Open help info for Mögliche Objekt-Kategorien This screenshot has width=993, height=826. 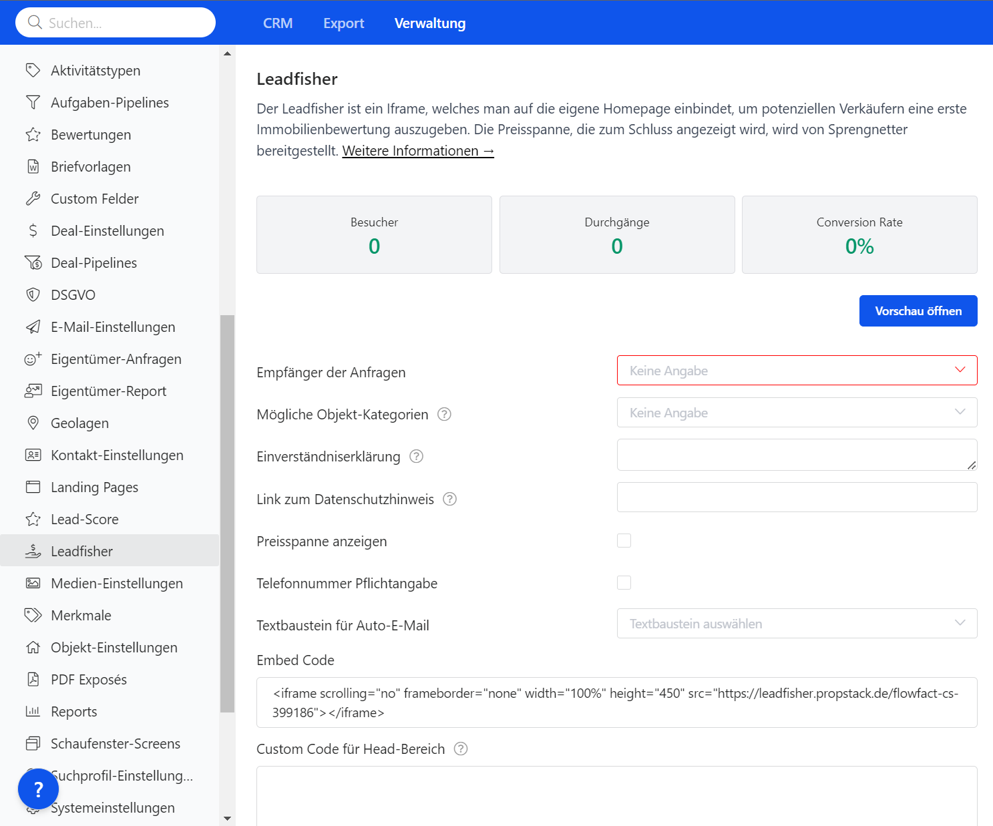(x=444, y=415)
